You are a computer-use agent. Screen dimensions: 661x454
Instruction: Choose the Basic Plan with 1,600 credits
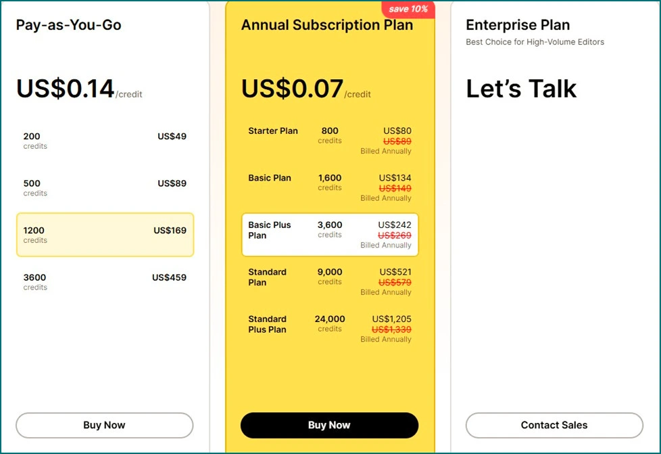point(330,188)
